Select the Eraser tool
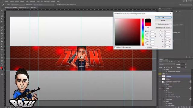The height and width of the screenshot is (108, 193). (x=2, y=38)
